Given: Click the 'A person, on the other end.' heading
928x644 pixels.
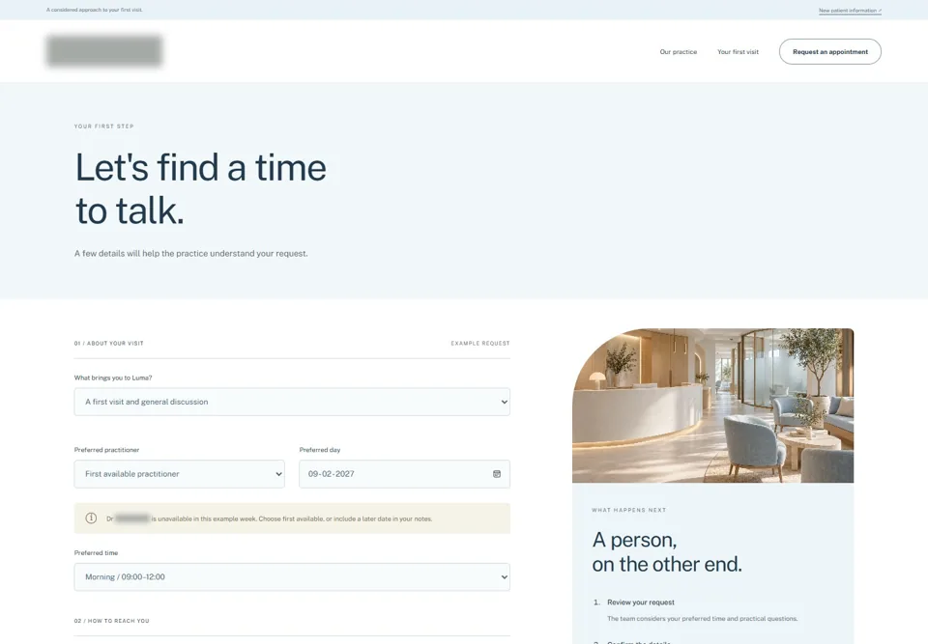Looking at the screenshot, I should 666,551.
